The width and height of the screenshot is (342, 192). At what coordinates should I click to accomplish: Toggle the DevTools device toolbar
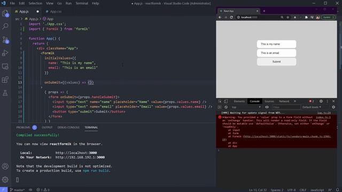(x=226, y=101)
